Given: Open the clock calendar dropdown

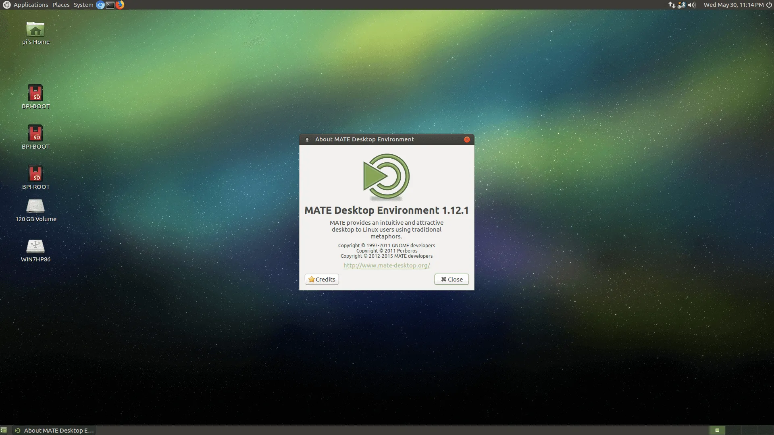Looking at the screenshot, I should (x=733, y=5).
